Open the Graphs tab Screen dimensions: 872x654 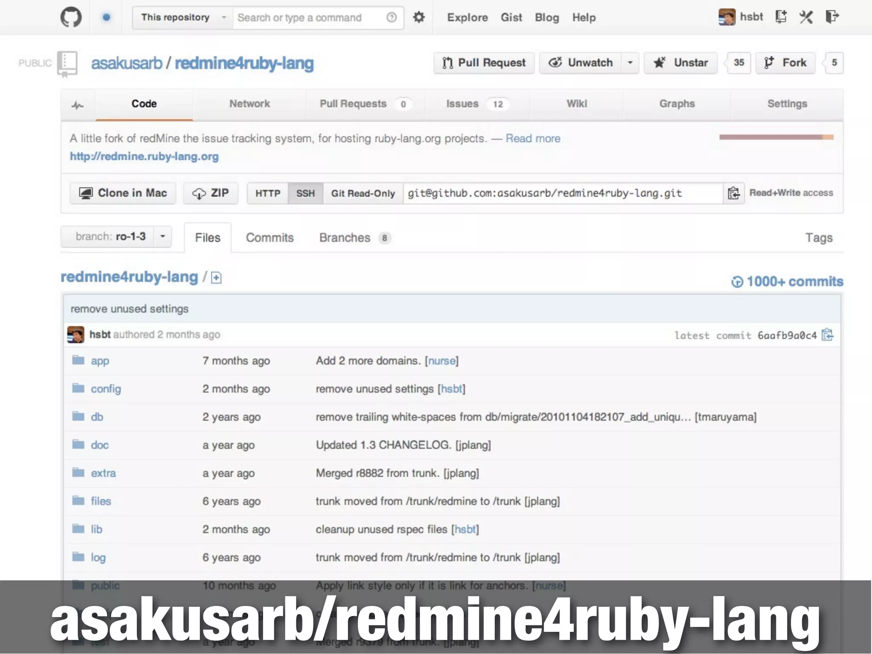pos(677,104)
